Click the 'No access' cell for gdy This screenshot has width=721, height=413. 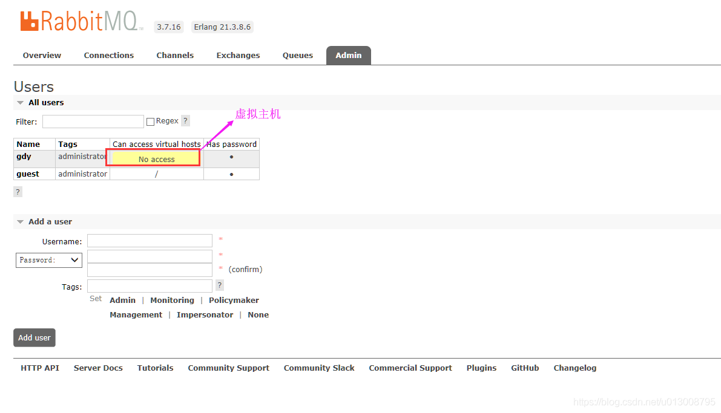click(156, 159)
